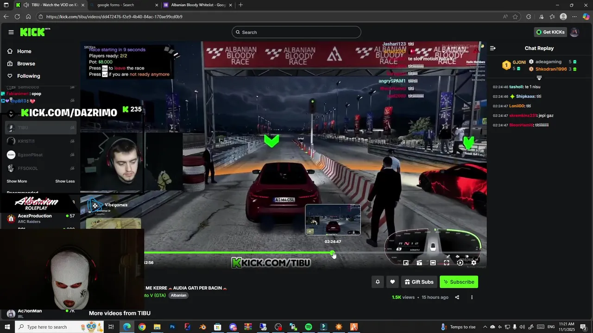Open Windows notification center icon

pyautogui.click(x=583, y=327)
